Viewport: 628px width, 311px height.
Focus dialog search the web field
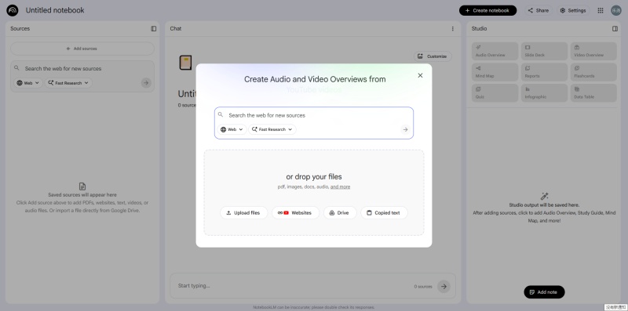pyautogui.click(x=313, y=115)
